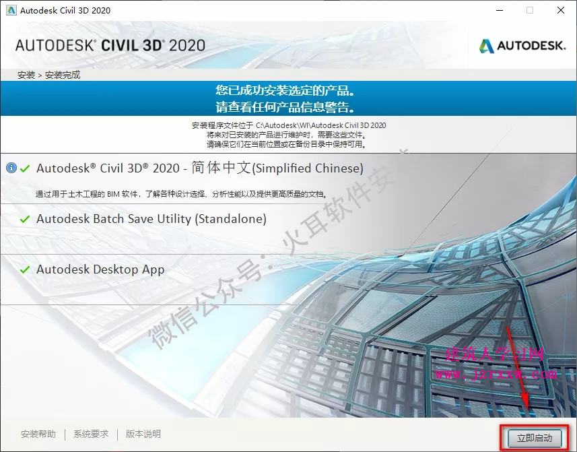Image resolution: width=577 pixels, height=452 pixels.
Task: Click the 安装完成 breadcrumb text
Action: click(63, 75)
